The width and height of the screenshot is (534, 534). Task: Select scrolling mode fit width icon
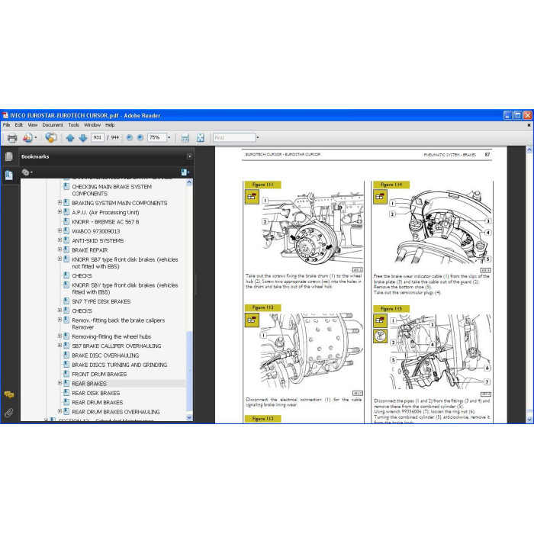point(185,137)
